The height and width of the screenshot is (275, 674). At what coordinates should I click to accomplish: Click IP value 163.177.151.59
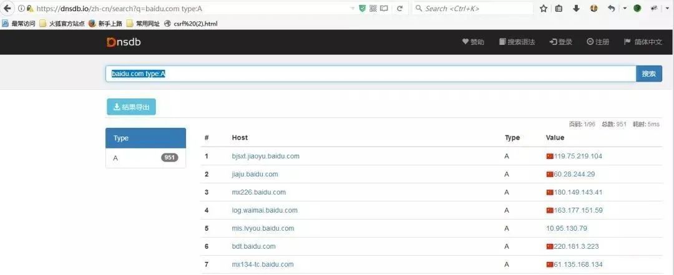(x=579, y=210)
